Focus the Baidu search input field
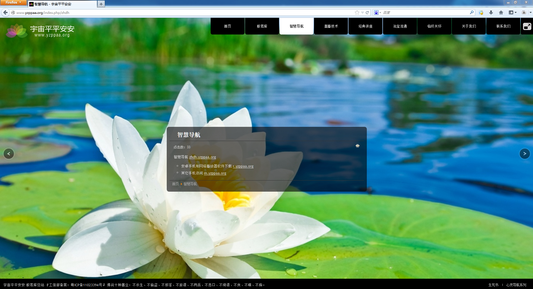533x289 pixels. (425, 13)
